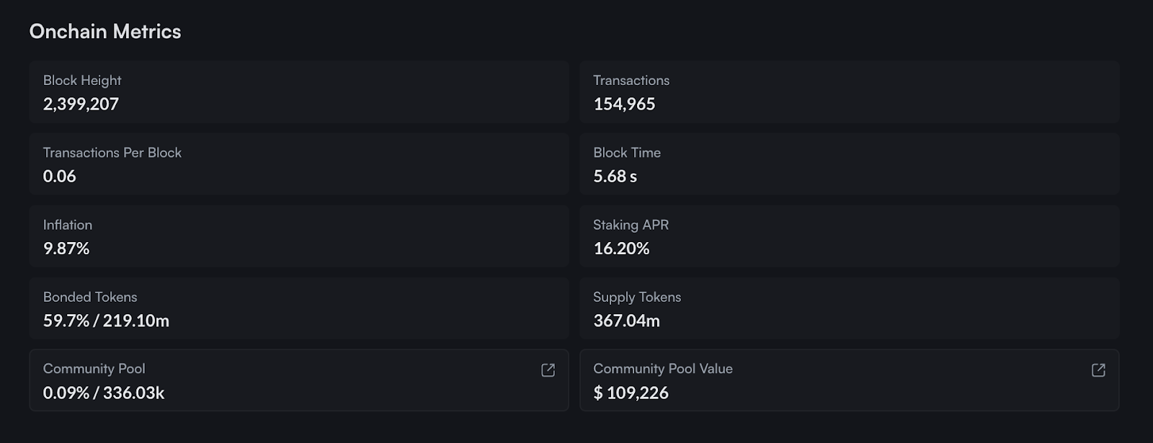The height and width of the screenshot is (443, 1153).
Task: Select the Supply Tokens card
Action: pos(850,308)
